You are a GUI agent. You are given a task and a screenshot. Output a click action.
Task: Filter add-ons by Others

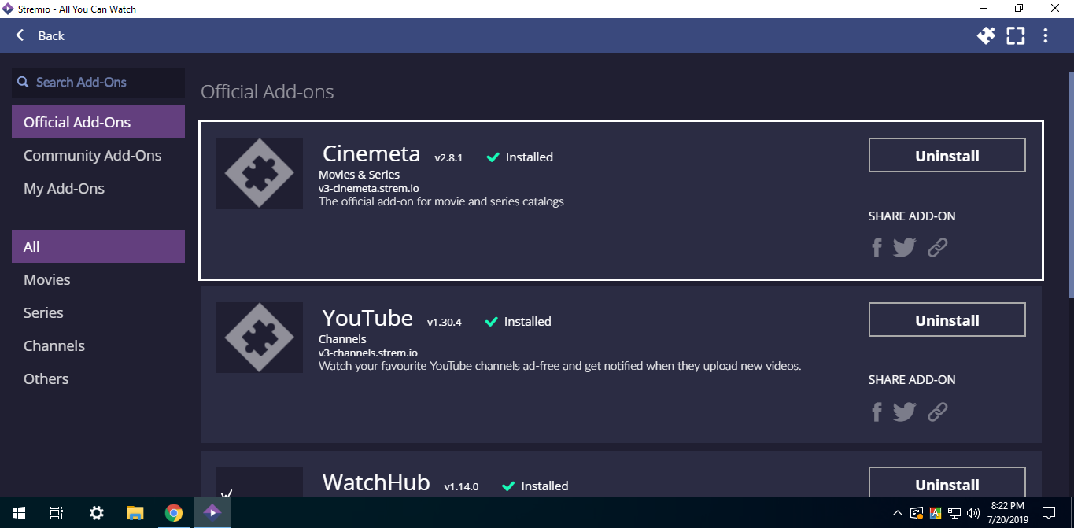98,378
